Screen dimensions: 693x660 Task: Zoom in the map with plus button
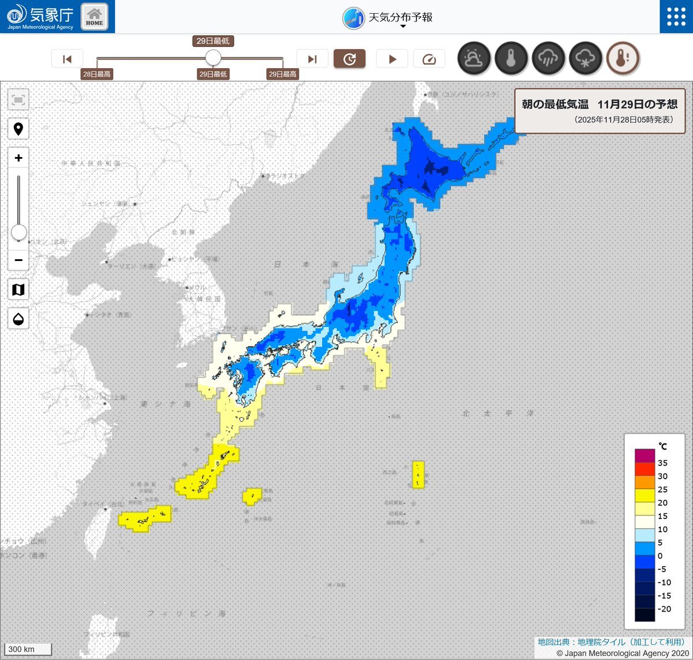pos(18,158)
